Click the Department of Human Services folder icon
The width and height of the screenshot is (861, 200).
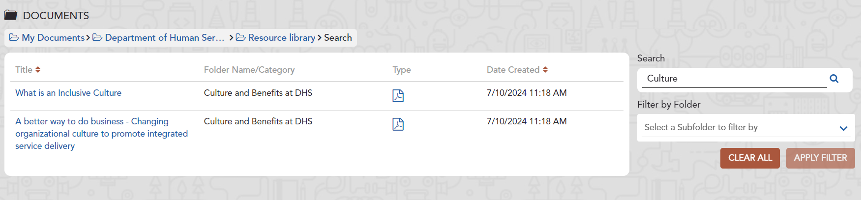point(97,38)
